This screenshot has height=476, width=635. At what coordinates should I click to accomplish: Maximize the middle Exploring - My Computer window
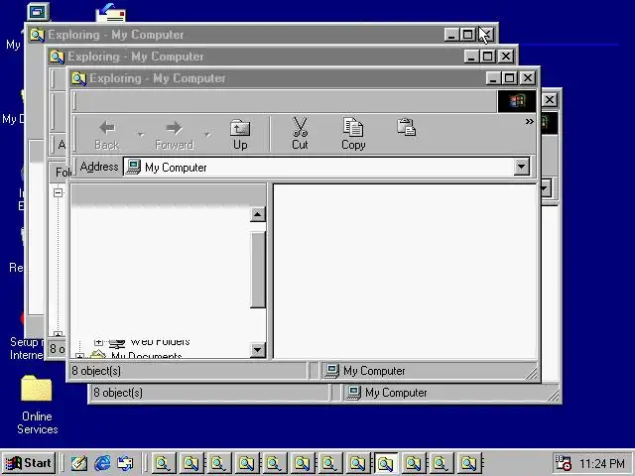coord(487,57)
